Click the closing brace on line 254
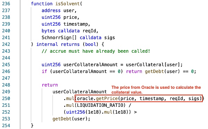 tap(32, 126)
